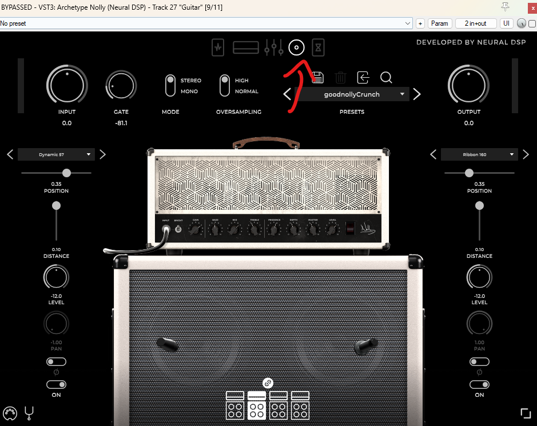Open the post-effects hourglass section
The image size is (537, 426).
click(x=318, y=47)
